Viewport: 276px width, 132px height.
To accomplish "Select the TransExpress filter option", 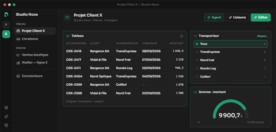I will (231, 52).
